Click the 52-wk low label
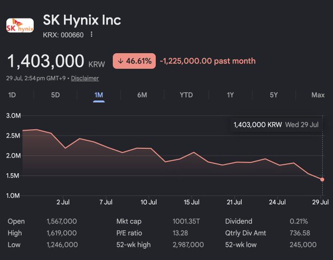333x260 pixels. (x=241, y=245)
